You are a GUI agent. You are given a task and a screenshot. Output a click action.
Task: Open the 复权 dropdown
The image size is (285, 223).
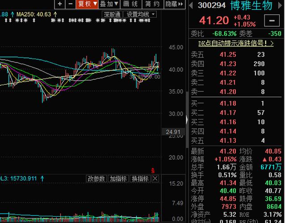point(87,4)
